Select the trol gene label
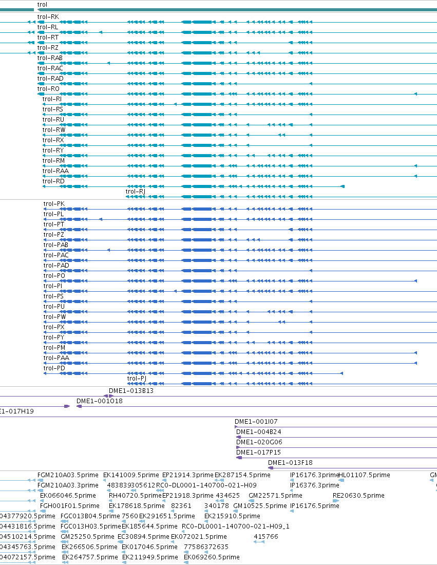 coord(42,5)
